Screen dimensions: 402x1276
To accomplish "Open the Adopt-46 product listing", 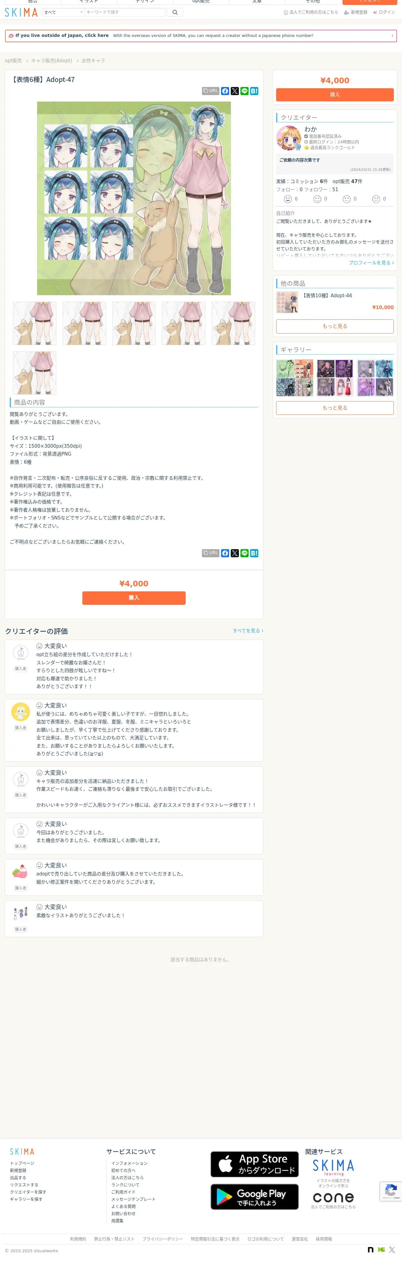I will [327, 295].
